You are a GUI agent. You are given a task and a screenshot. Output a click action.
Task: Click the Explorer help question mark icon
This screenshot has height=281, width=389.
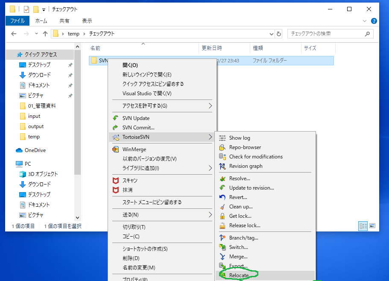(374, 21)
